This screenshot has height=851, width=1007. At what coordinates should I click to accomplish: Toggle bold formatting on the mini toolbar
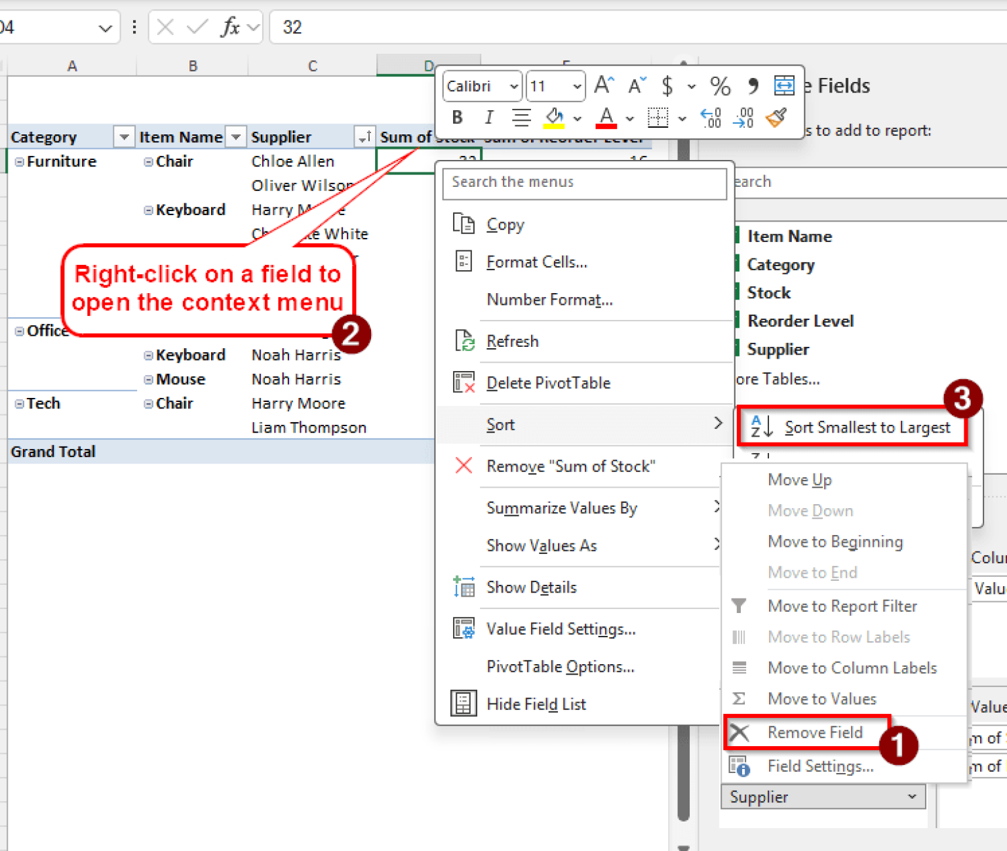pos(457,117)
